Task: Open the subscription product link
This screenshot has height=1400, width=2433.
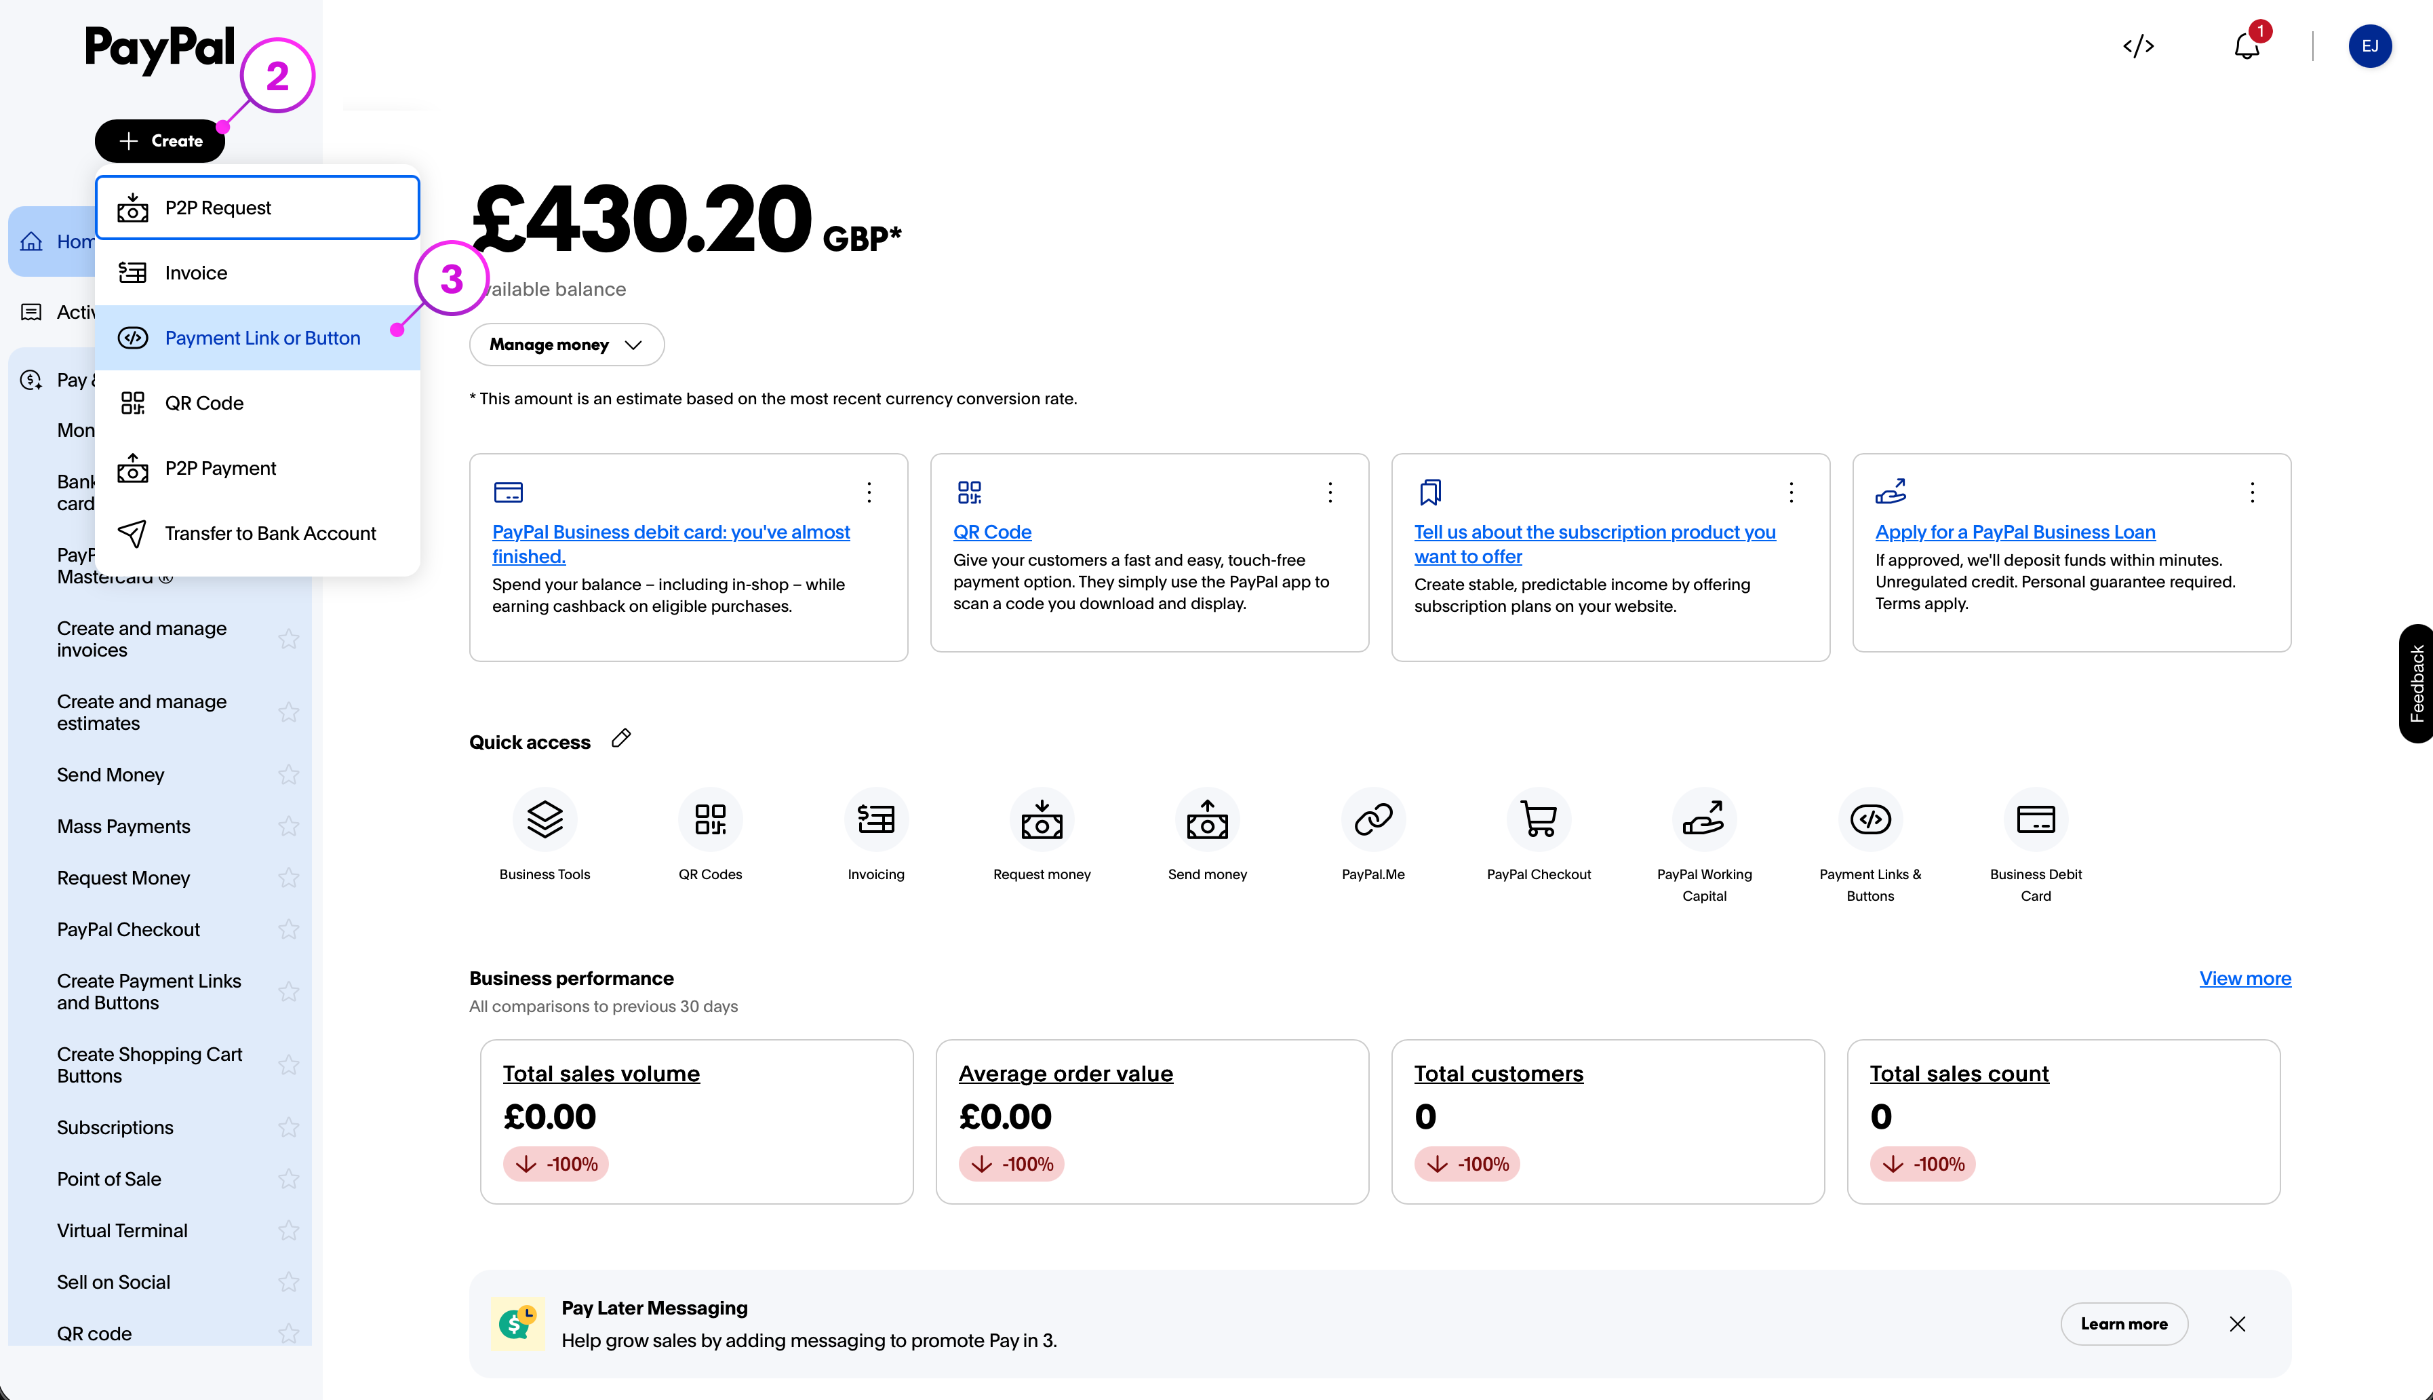Action: (x=1595, y=544)
